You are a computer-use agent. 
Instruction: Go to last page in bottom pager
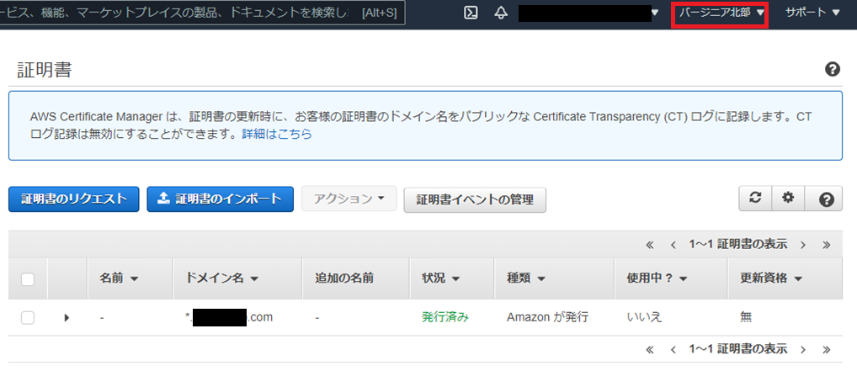tap(827, 349)
